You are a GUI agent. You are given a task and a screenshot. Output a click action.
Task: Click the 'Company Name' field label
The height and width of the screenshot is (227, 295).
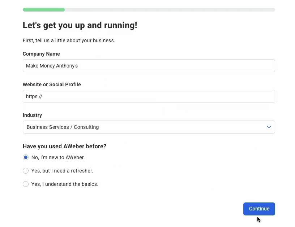(x=41, y=54)
